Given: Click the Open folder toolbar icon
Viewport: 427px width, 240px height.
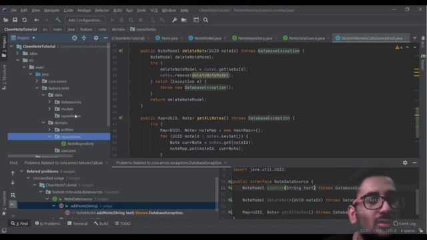Looking at the screenshot, I should [5, 20].
